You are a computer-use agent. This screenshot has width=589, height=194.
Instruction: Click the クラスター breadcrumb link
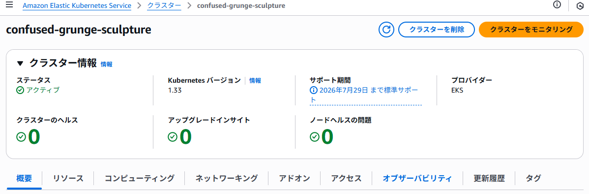pyautogui.click(x=164, y=5)
